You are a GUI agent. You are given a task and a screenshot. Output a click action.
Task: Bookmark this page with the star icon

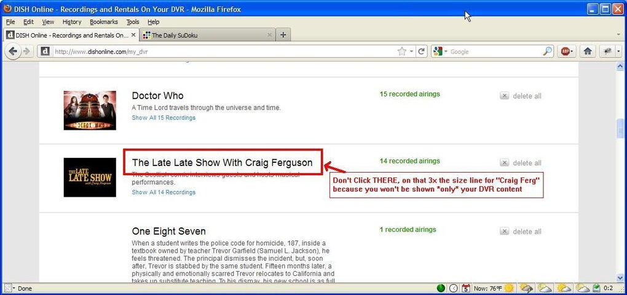(x=401, y=51)
